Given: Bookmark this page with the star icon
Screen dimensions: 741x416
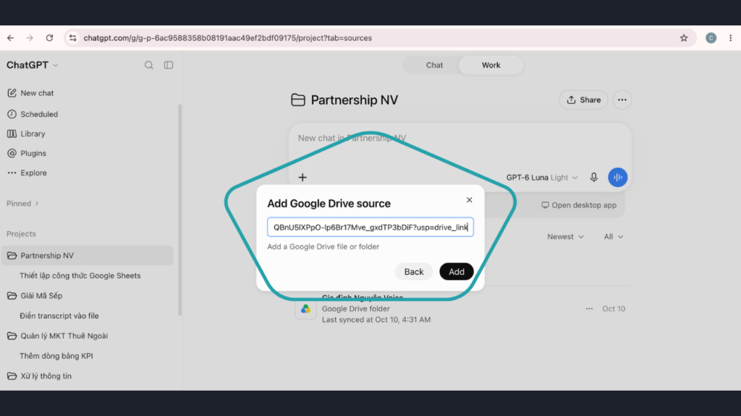Looking at the screenshot, I should coord(684,38).
